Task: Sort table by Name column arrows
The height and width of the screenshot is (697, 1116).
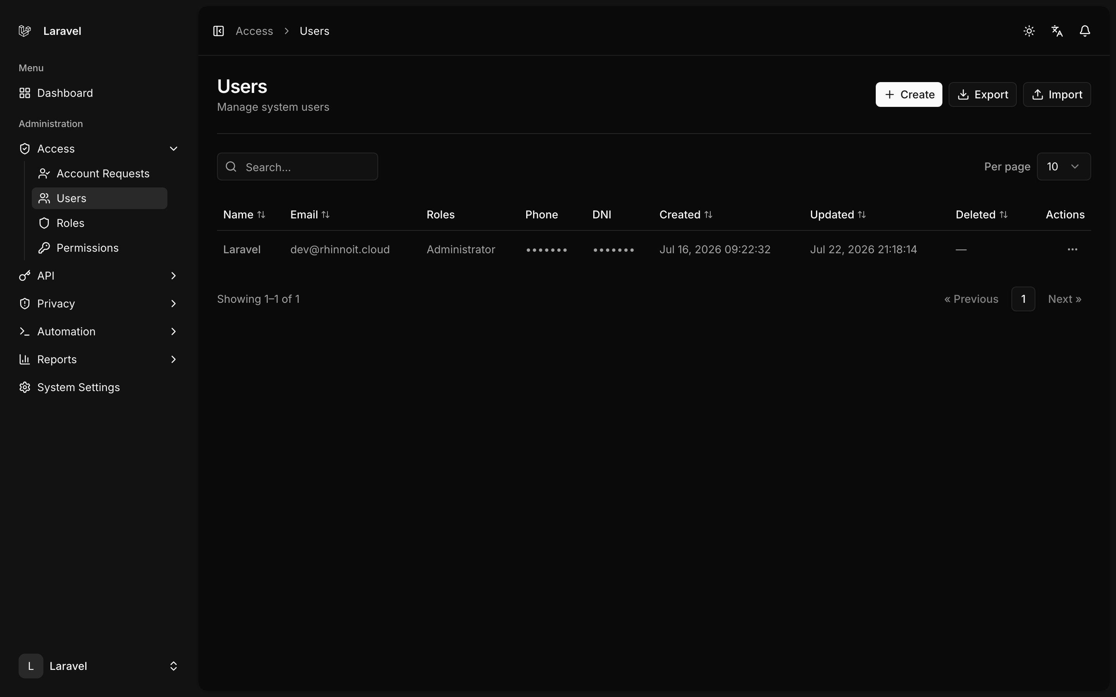Action: 261,215
